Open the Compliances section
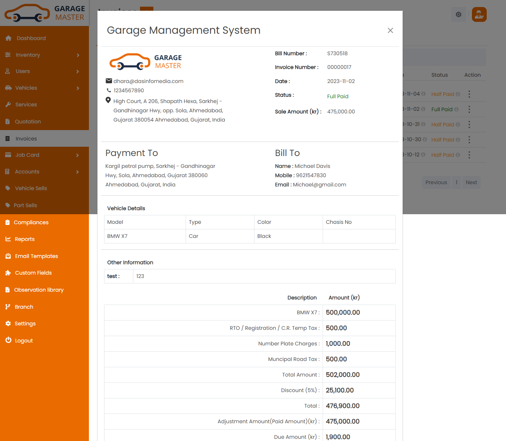506x441 pixels. [31, 222]
